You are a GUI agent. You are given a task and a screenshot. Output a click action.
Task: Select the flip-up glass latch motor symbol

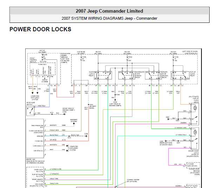click(x=195, y=108)
